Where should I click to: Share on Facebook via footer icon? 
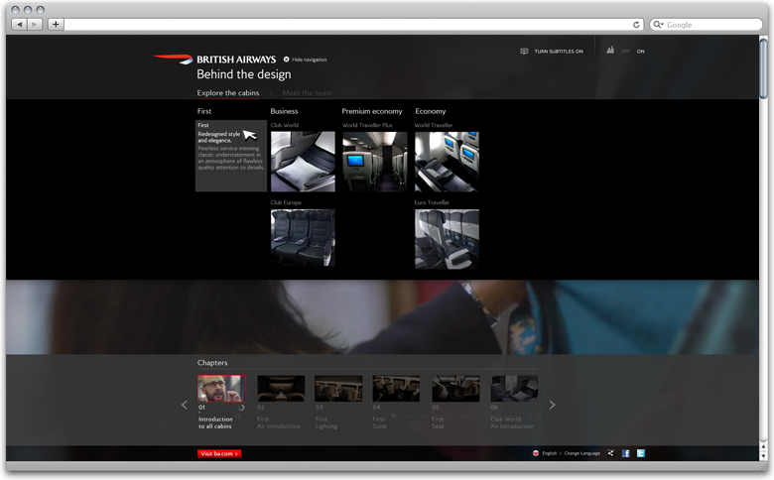click(x=626, y=453)
